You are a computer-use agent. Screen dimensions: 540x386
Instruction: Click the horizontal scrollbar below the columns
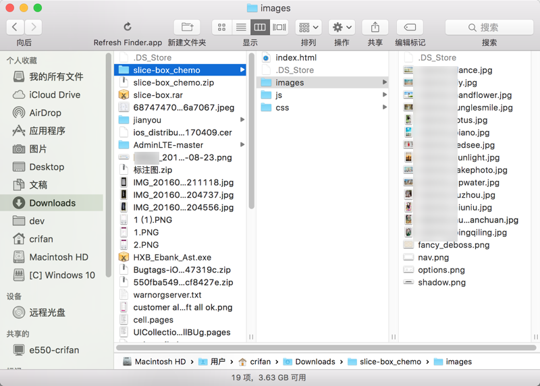click(325, 348)
